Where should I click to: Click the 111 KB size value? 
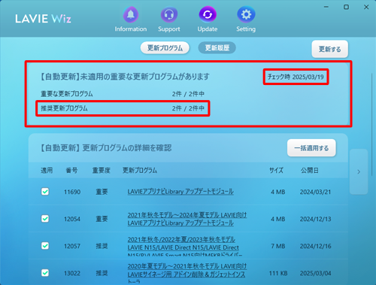pos(278,273)
